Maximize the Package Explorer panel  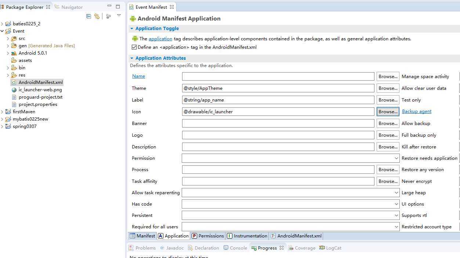(118, 6)
